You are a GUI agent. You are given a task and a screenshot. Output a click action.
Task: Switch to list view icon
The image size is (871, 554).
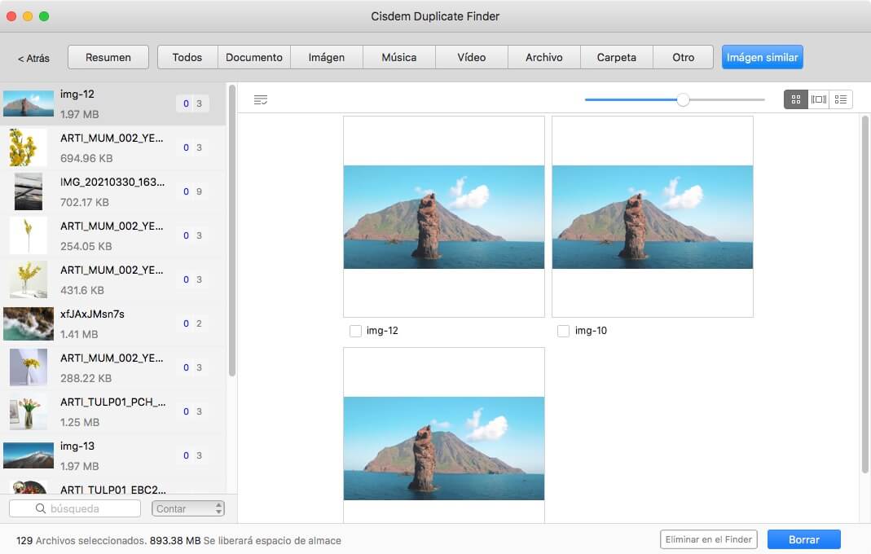pos(841,99)
